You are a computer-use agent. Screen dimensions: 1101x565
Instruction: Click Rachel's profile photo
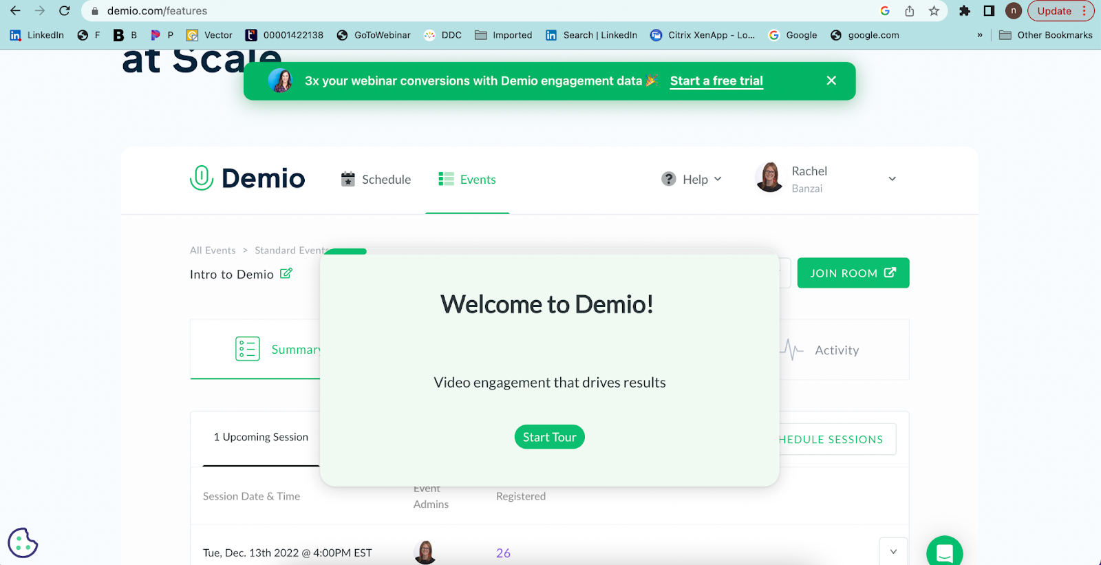769,178
